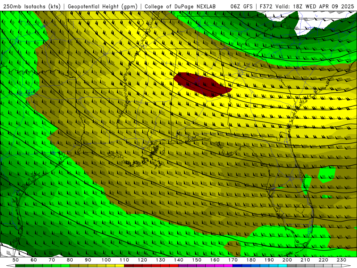Pick the 220 legend value

click(323, 260)
